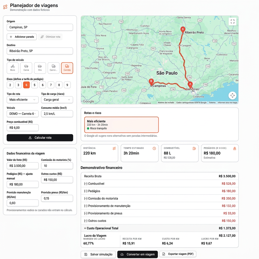This screenshot has height=259, width=259.
Task: Select the Mais eficiente route card
Action: (x=121, y=125)
